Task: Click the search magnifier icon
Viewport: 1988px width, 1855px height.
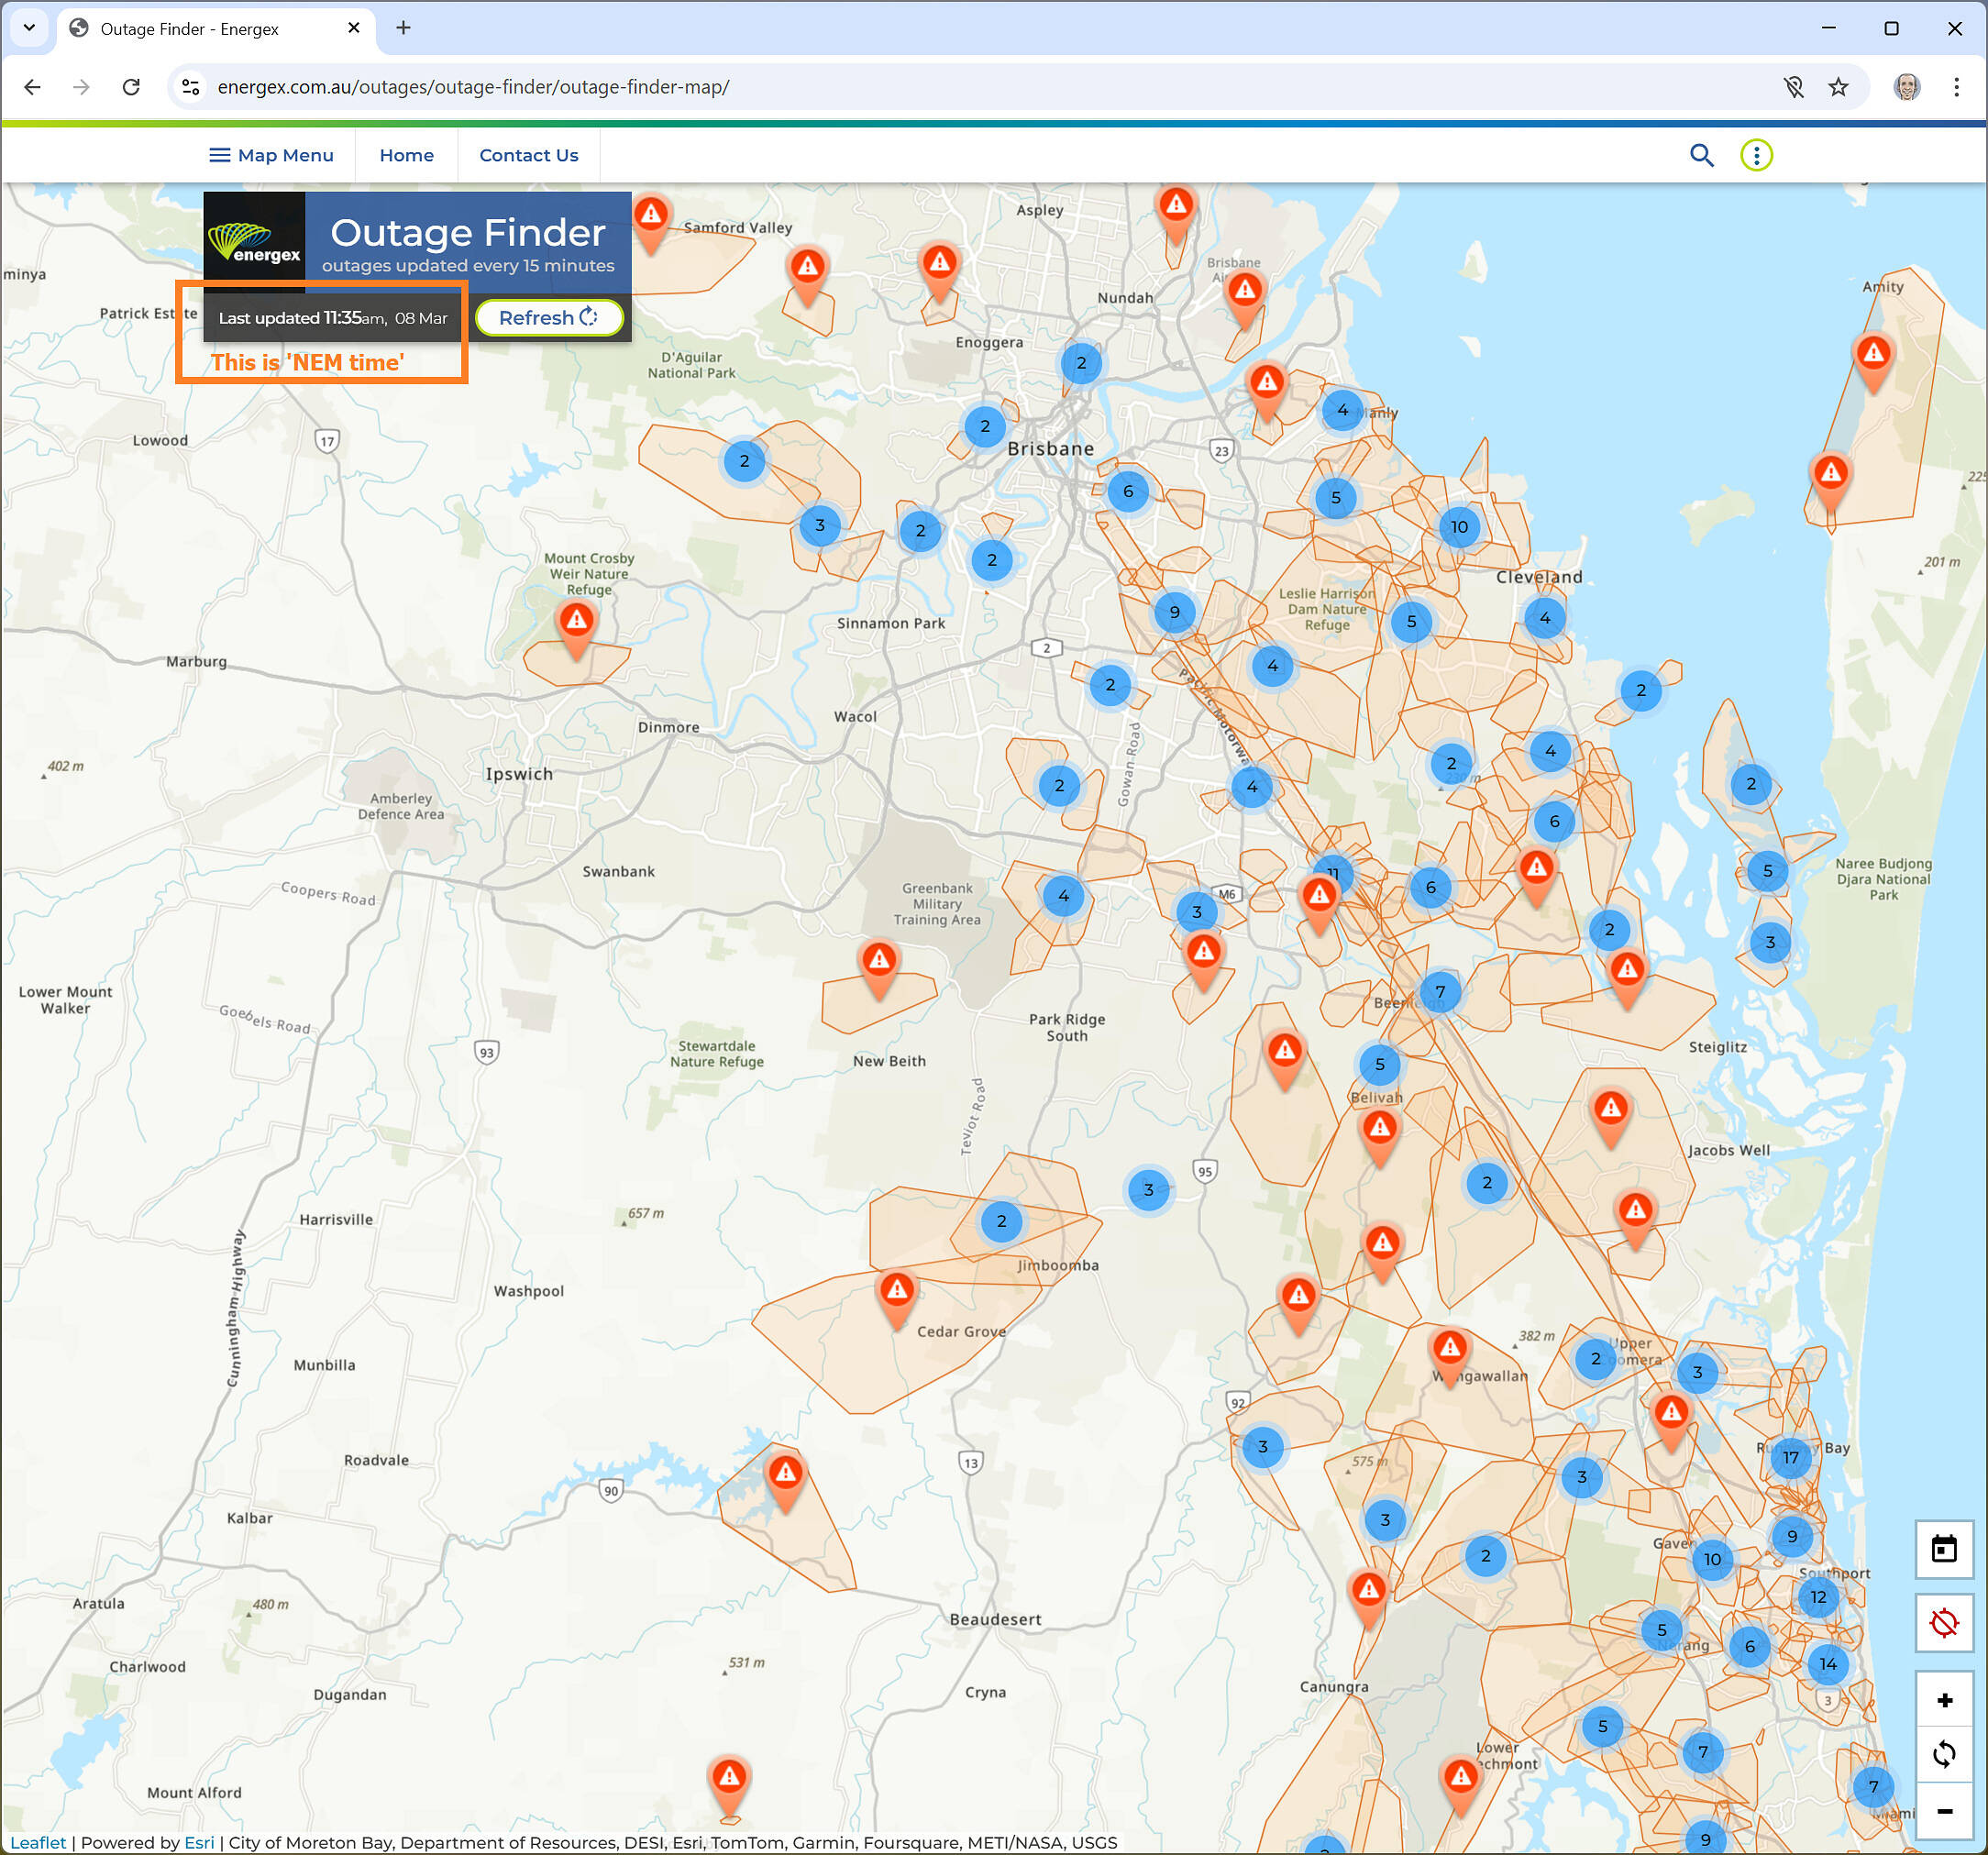Action: [1701, 155]
